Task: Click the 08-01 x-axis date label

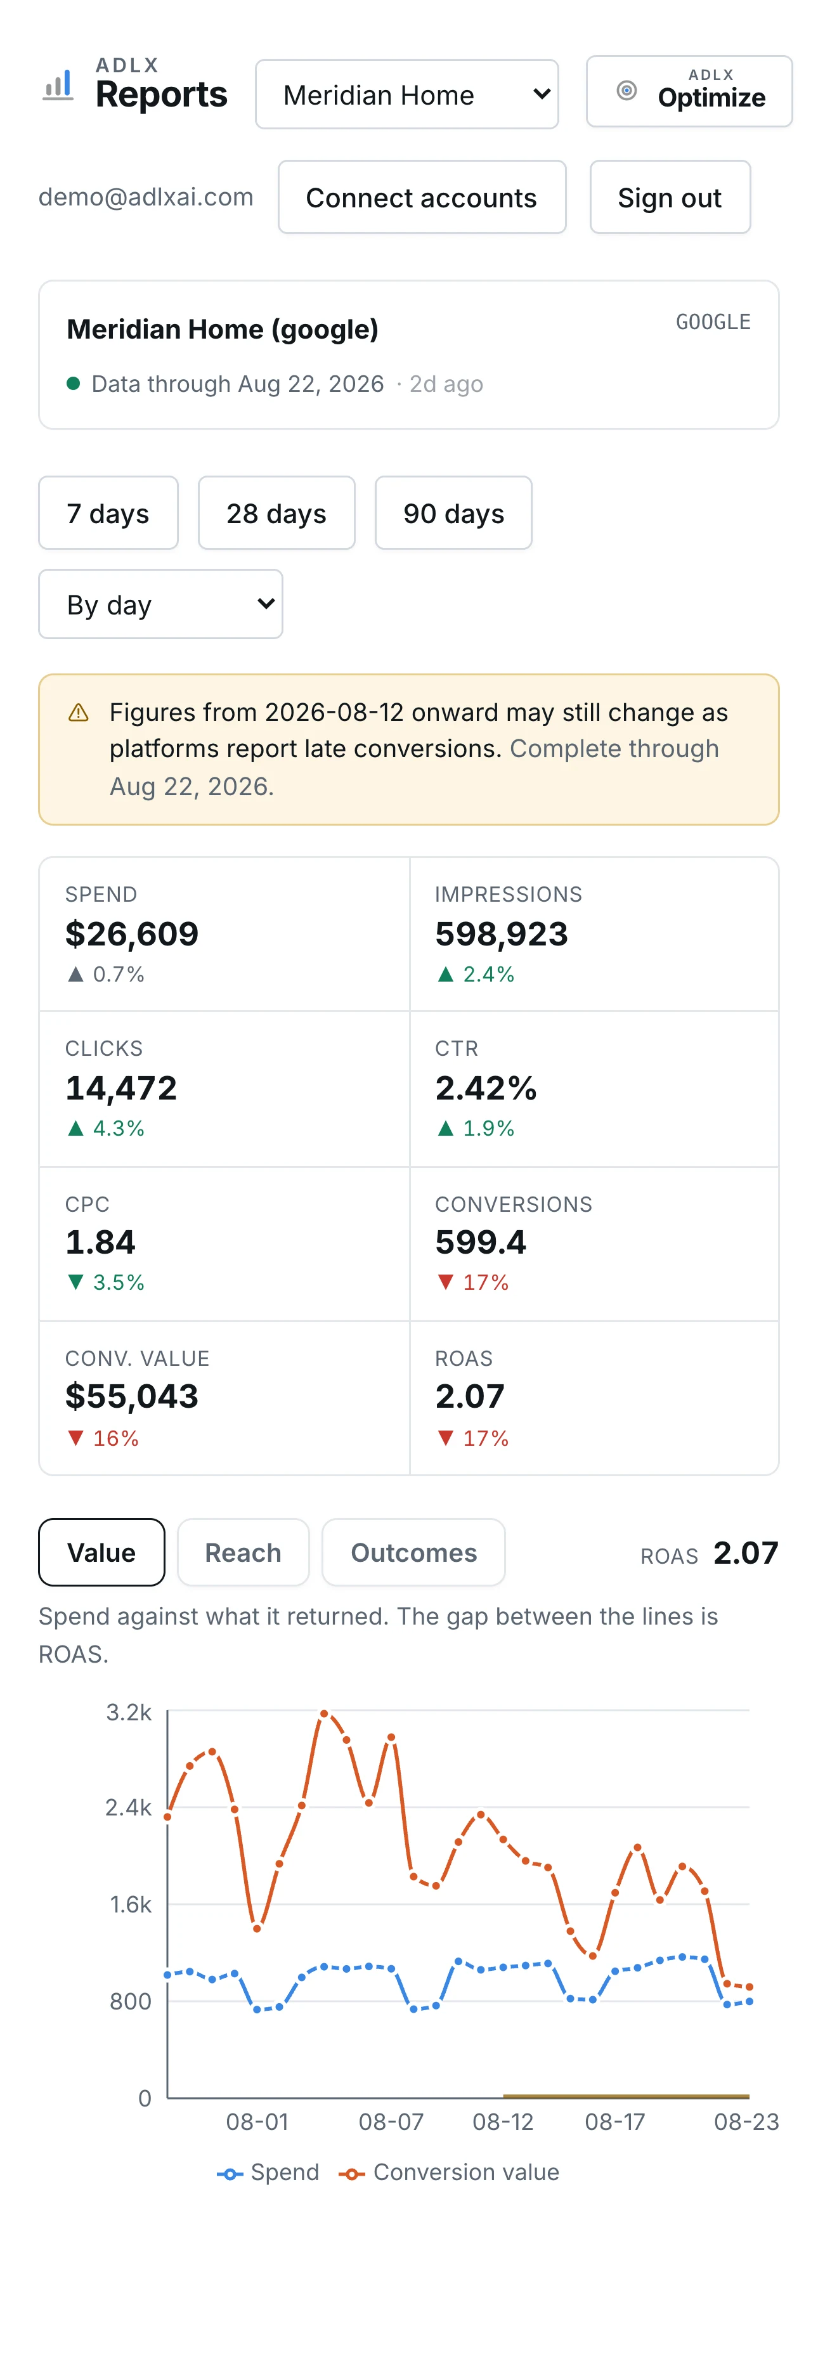Action: point(257,2122)
